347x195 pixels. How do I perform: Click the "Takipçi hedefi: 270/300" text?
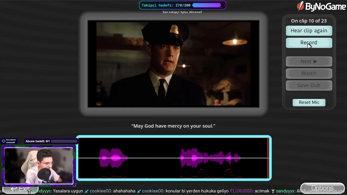(166, 5)
